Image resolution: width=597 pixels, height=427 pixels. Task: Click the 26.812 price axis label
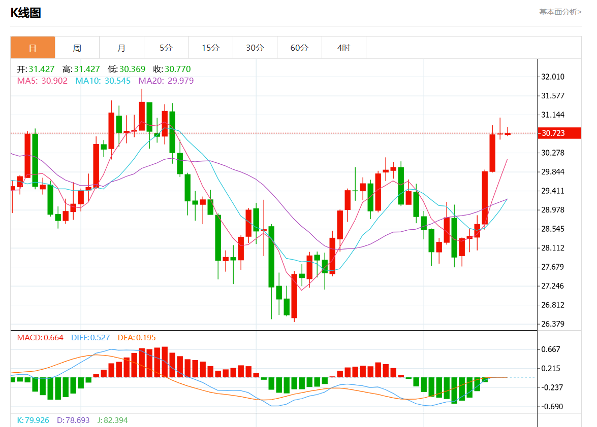point(553,305)
